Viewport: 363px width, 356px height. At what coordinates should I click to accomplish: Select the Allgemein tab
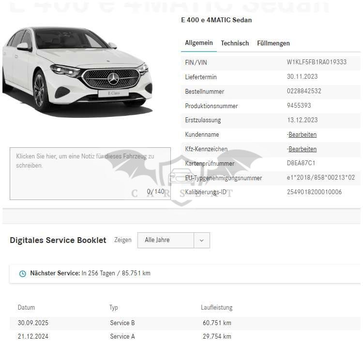(x=199, y=43)
